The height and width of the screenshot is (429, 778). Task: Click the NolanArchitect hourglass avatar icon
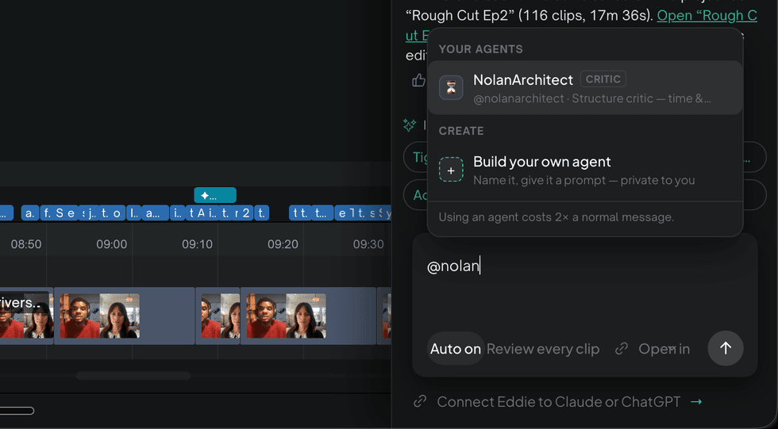click(451, 88)
